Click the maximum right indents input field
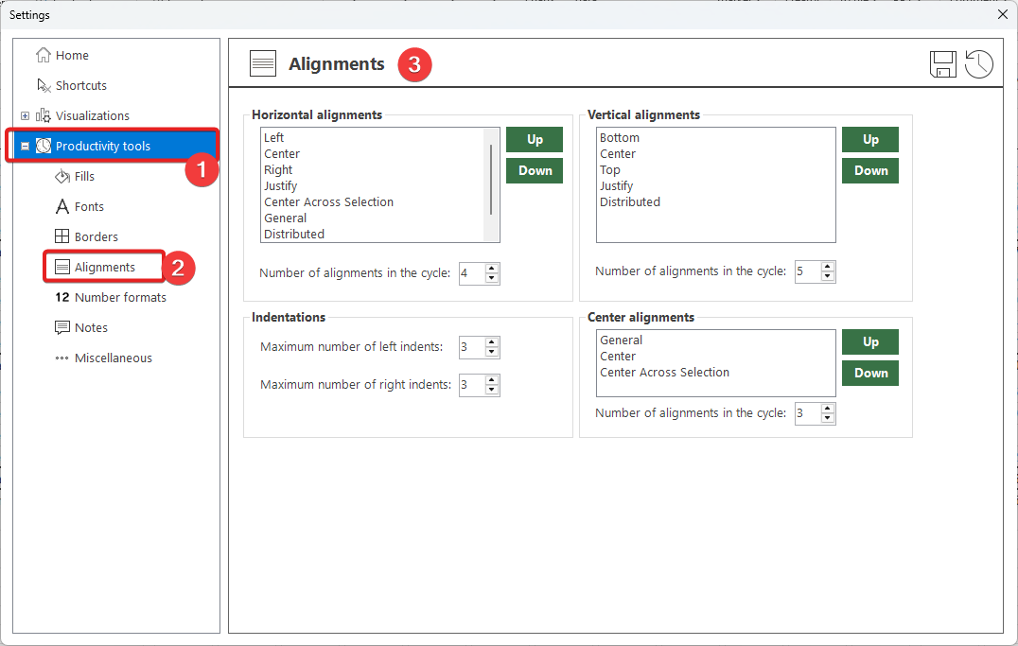The image size is (1018, 646). 470,385
